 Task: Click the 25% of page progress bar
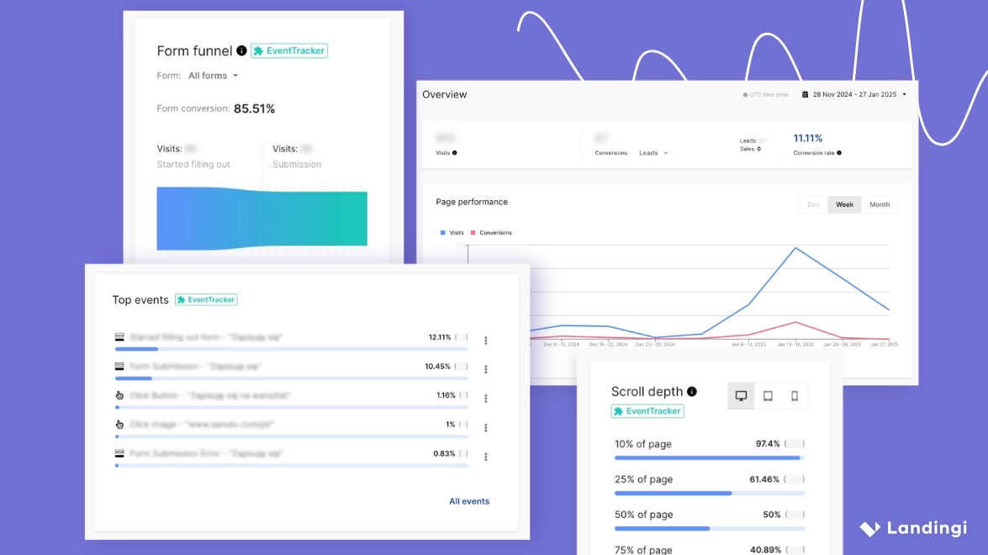709,493
